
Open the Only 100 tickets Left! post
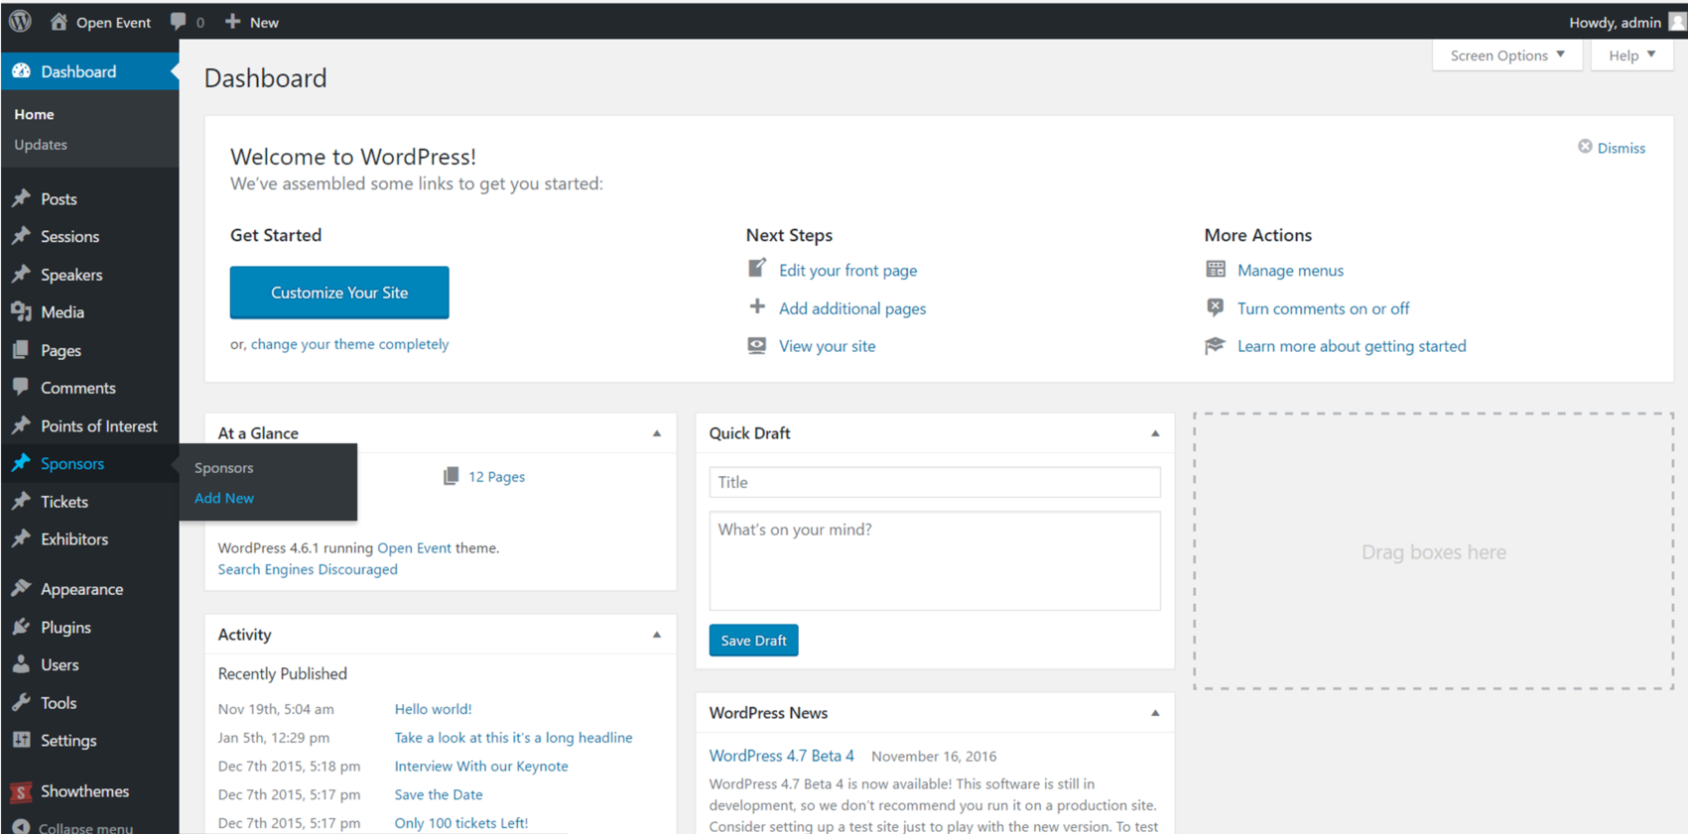click(x=461, y=823)
